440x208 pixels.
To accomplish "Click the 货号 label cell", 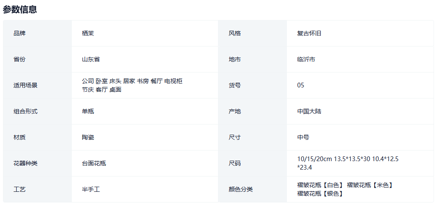I will (234, 85).
